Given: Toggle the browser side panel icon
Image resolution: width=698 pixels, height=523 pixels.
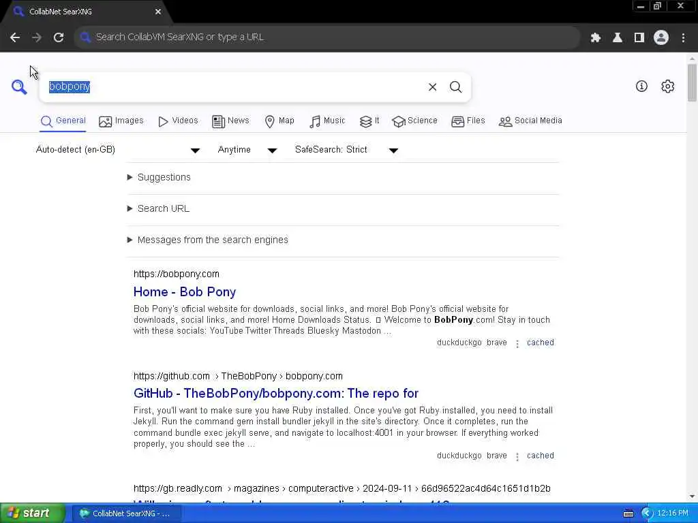Looking at the screenshot, I should [639, 37].
